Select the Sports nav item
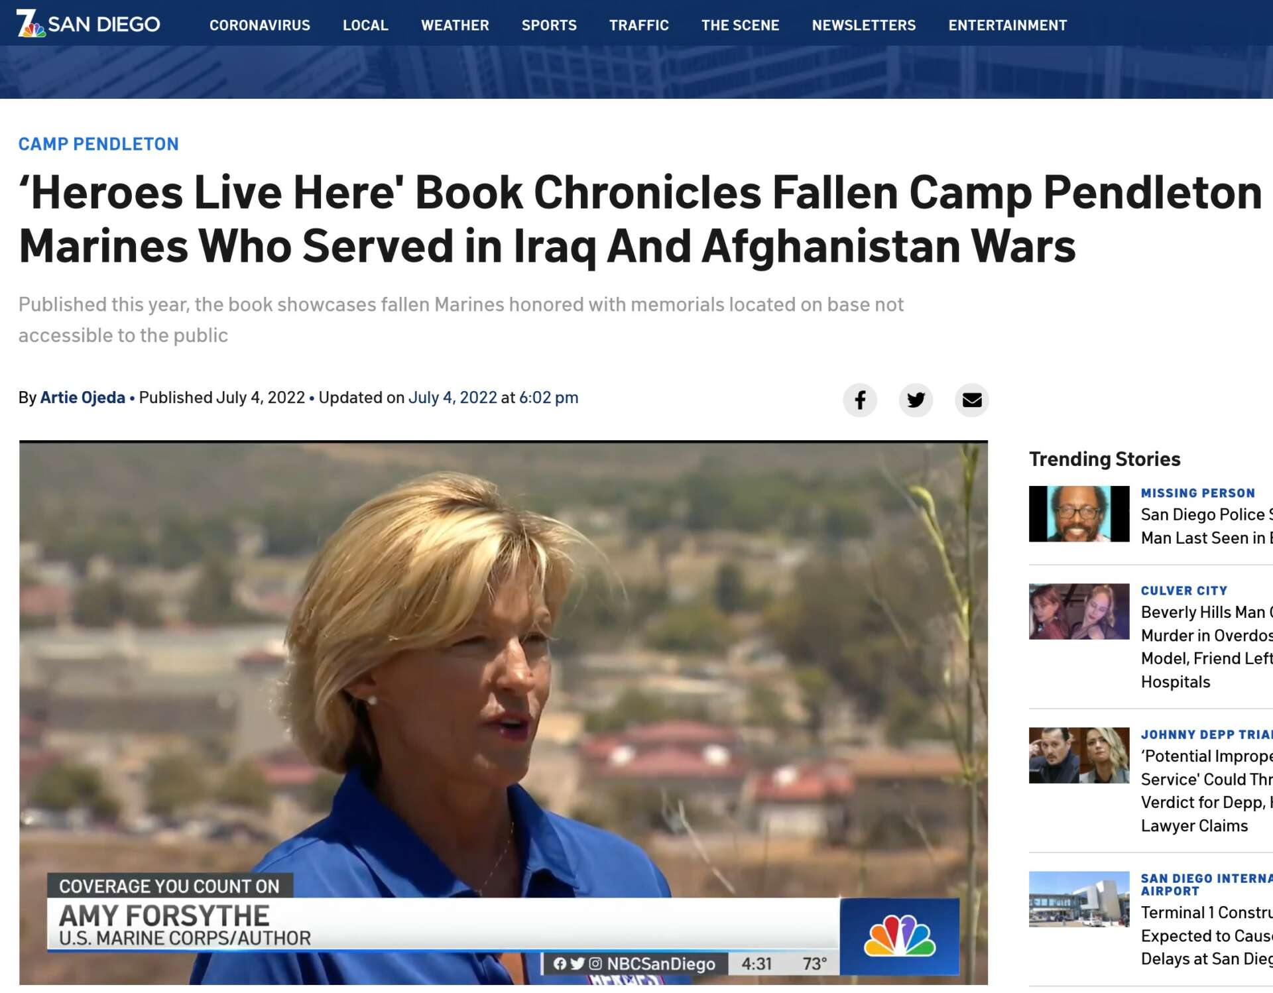The width and height of the screenshot is (1273, 993). tap(549, 25)
